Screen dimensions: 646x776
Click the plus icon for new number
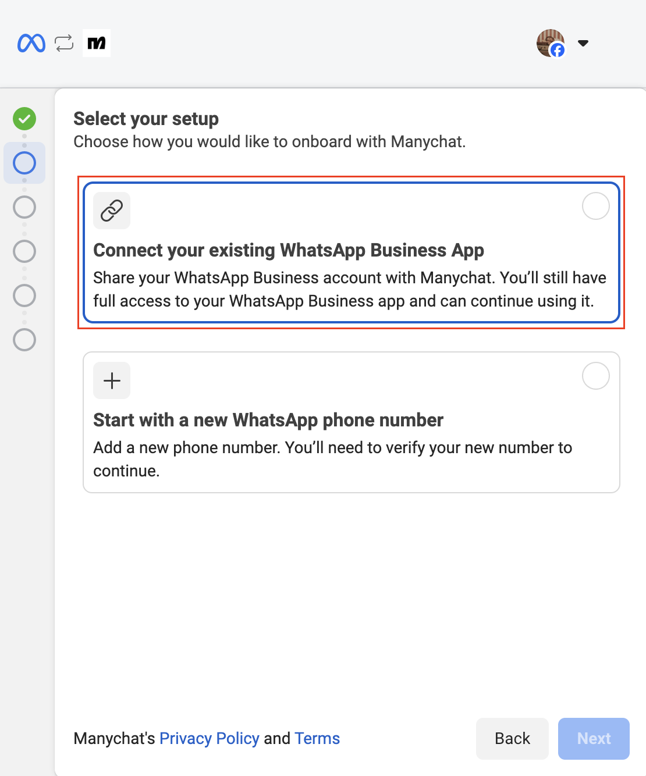click(x=112, y=380)
